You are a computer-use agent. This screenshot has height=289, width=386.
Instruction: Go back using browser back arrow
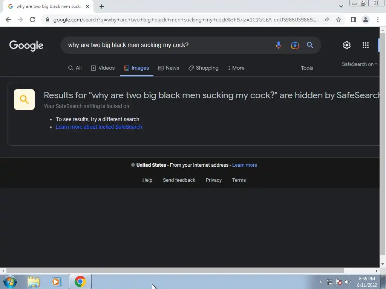(8, 20)
